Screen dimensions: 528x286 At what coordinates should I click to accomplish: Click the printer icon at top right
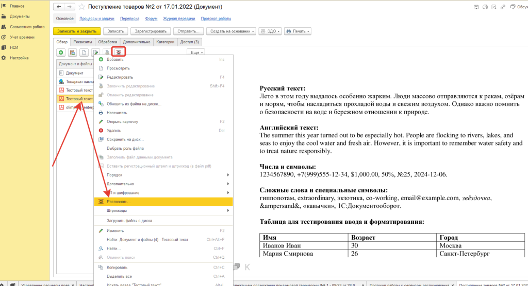pyautogui.click(x=485, y=6)
